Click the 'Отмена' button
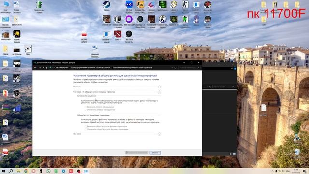This screenshot has height=174, width=309. pos(155,153)
